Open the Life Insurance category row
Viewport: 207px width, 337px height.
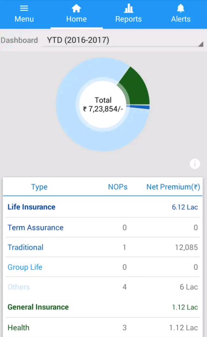(x=103, y=207)
